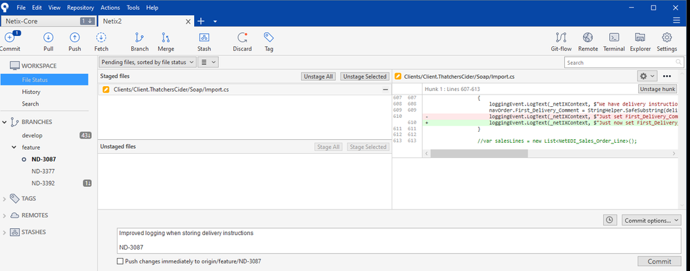The height and width of the screenshot is (271, 690).
Task: Close the Netix2 tab
Action: [189, 21]
